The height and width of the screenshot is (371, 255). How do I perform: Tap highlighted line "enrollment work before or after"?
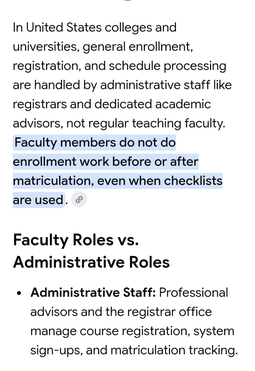[x=106, y=162]
